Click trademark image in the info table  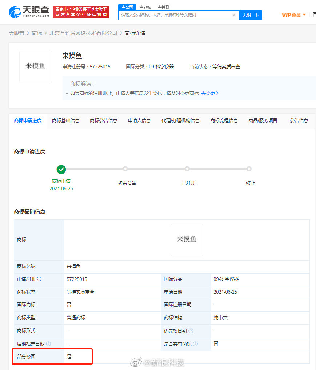[187, 239]
